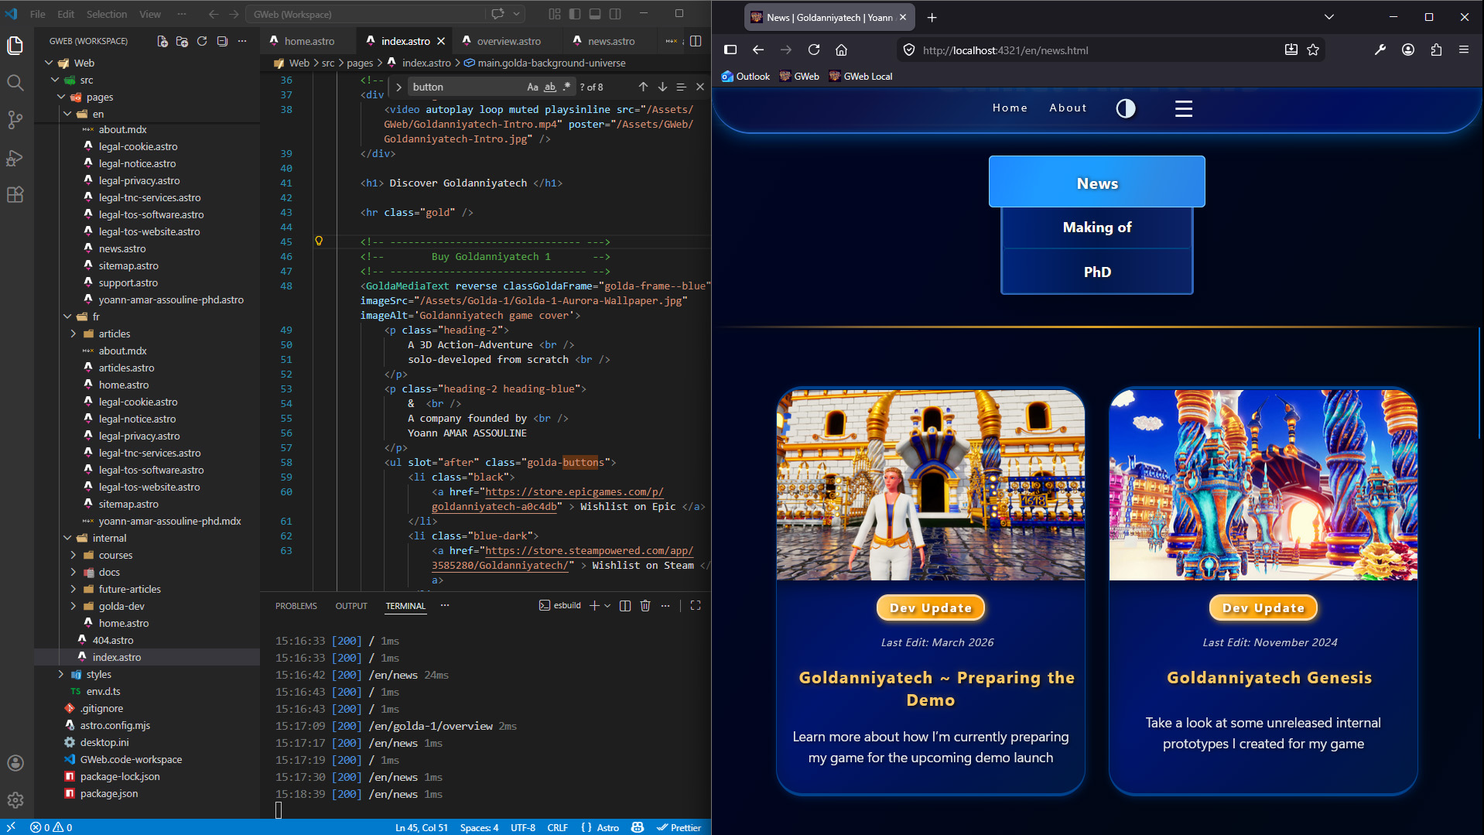Viewport: 1484px width, 835px height.
Task: Toggle primary side bar visibility
Action: click(575, 14)
